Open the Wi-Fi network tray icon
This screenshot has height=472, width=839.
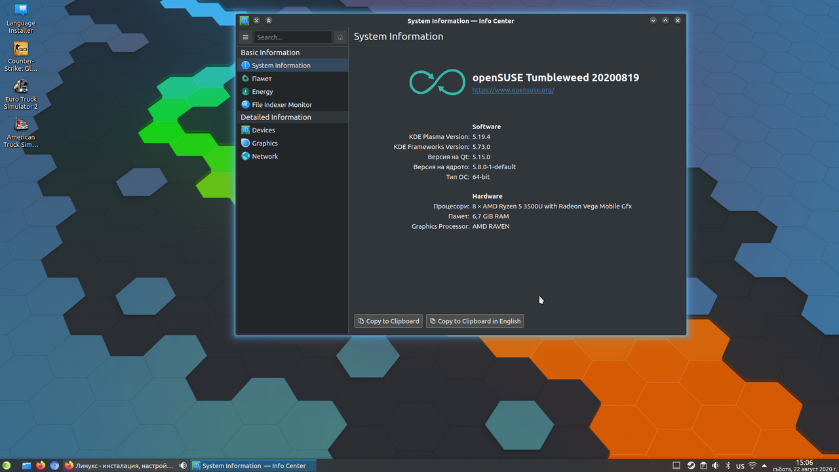[752, 466]
